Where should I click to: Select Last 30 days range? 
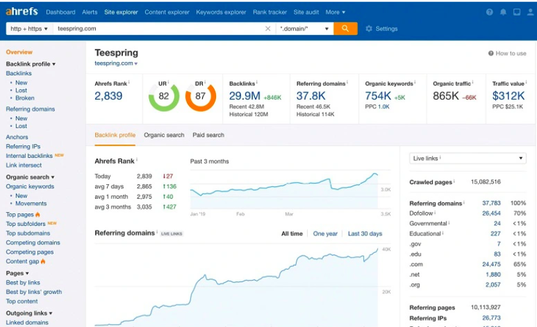click(365, 233)
